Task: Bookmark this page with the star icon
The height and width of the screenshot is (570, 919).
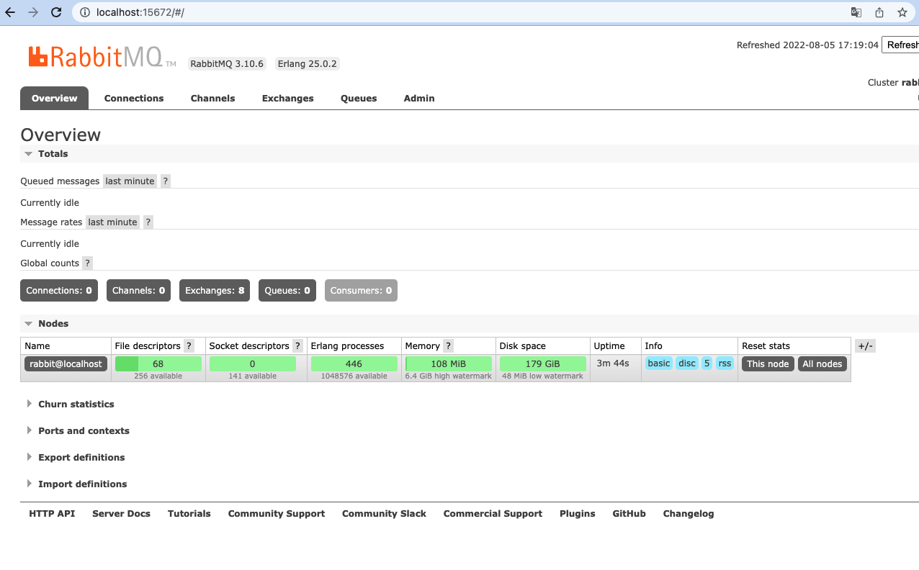Action: tap(902, 12)
